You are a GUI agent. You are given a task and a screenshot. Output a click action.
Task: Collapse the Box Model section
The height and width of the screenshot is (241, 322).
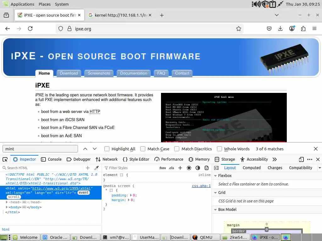(x=215, y=210)
